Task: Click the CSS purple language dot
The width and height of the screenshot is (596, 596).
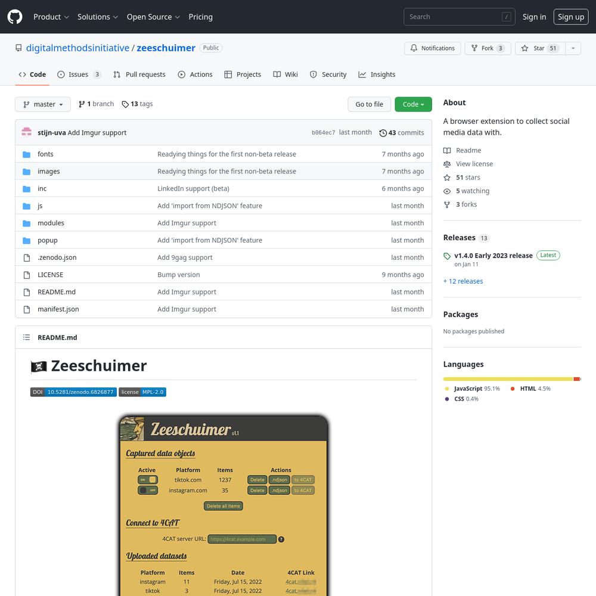Action: pyautogui.click(x=447, y=399)
